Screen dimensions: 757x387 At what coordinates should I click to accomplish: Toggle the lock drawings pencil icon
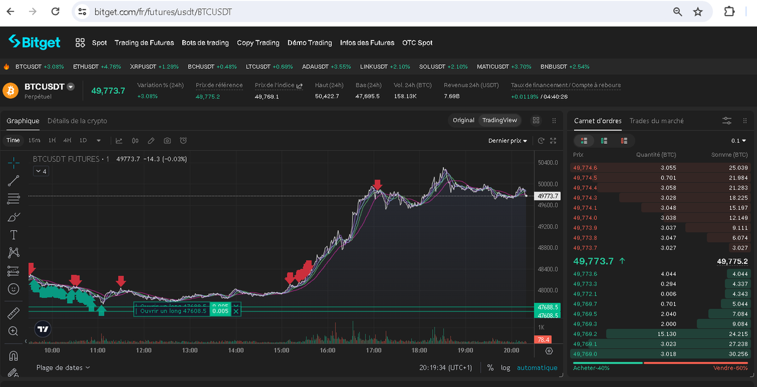coord(13,373)
